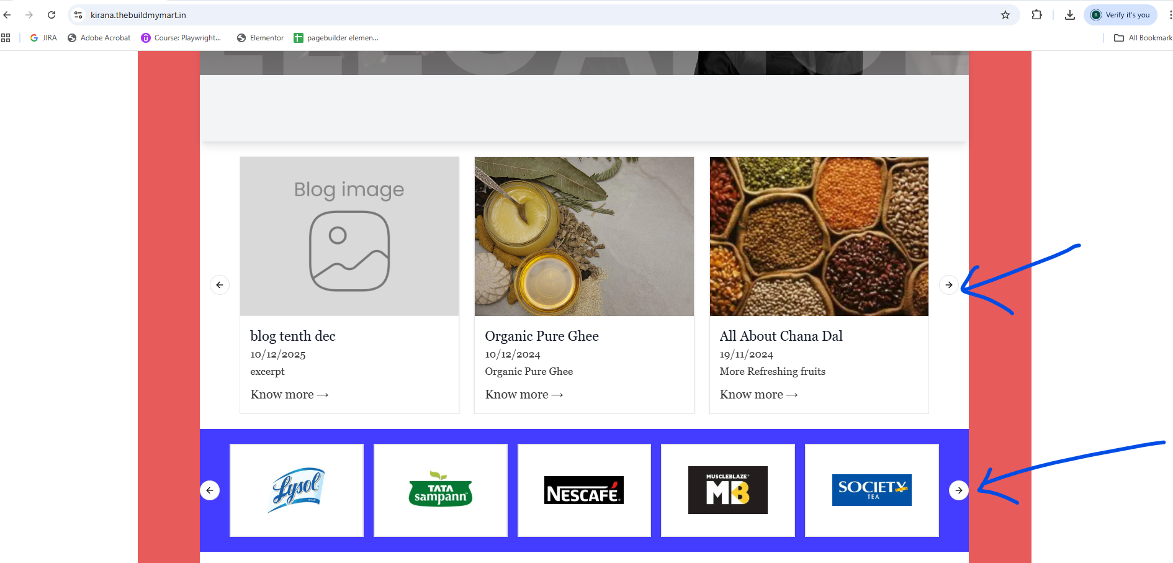This screenshot has width=1173, height=563.
Task: Open the All Bookmarks folder
Action: (x=1143, y=38)
